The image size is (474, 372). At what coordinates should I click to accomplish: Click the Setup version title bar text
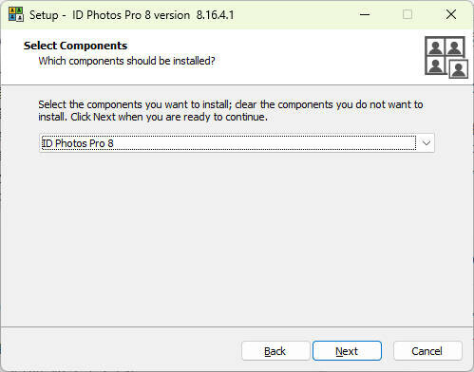(132, 15)
